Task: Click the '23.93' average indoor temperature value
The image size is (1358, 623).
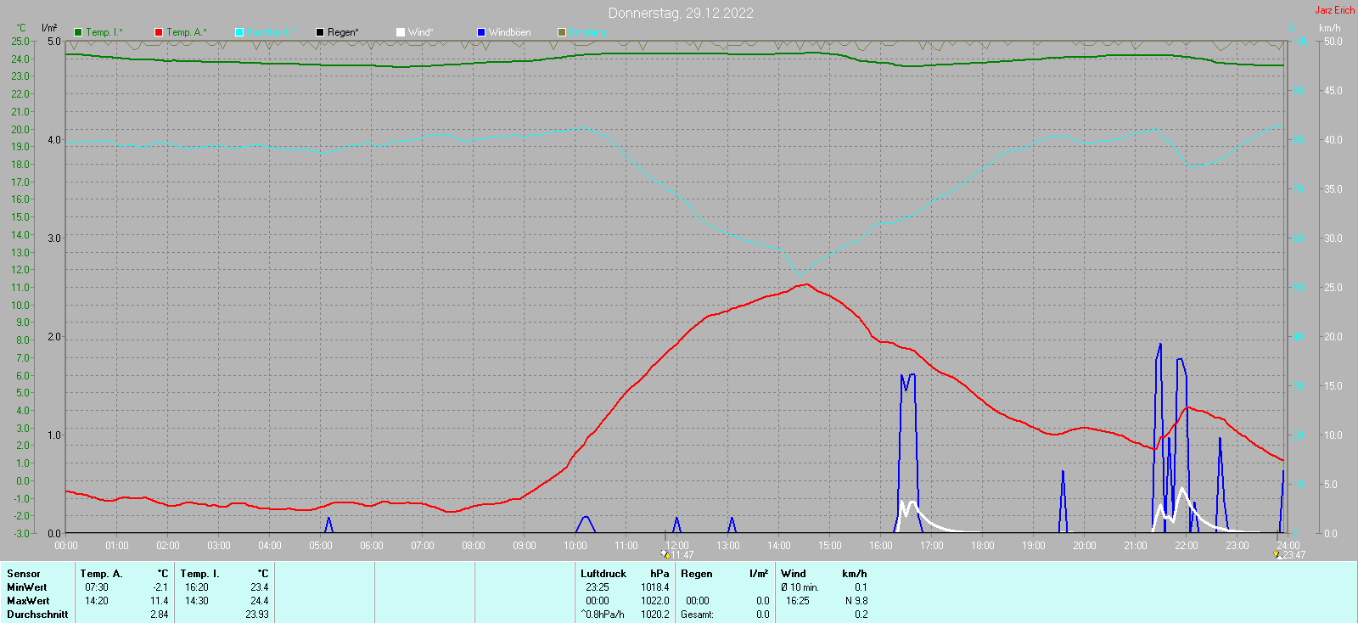Action: point(257,615)
